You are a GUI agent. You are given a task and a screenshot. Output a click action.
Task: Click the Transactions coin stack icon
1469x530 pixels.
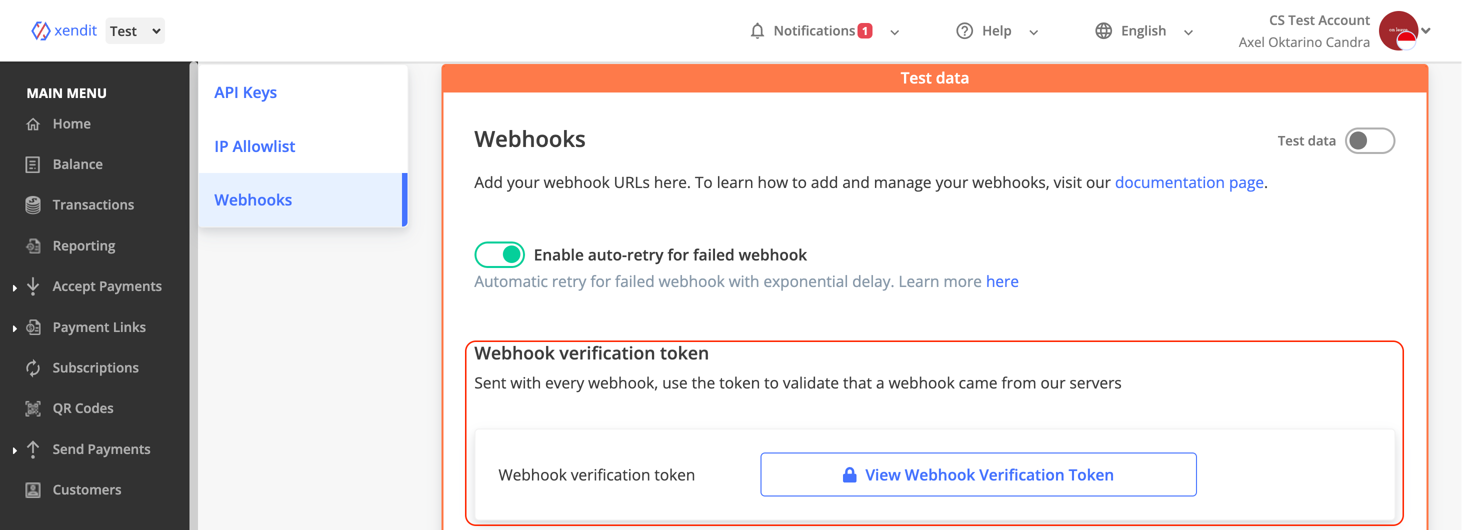click(33, 205)
